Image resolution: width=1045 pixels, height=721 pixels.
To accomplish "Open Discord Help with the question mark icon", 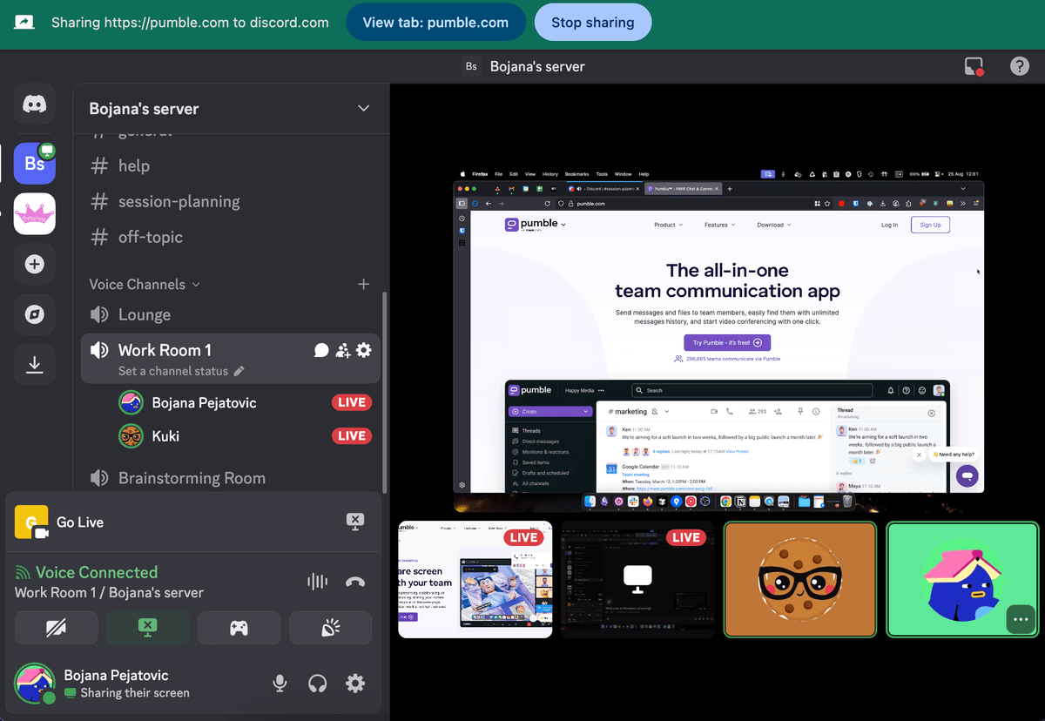I will [1019, 65].
